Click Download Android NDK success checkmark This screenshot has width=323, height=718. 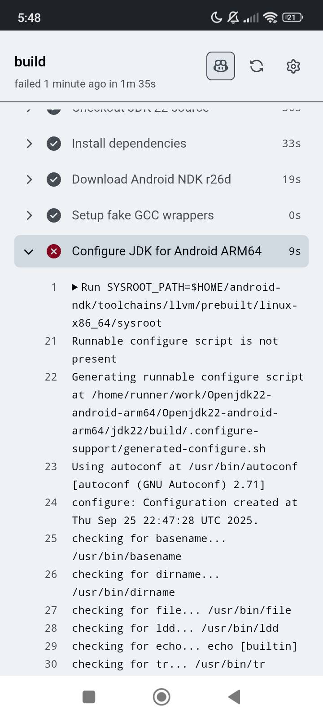(54, 179)
